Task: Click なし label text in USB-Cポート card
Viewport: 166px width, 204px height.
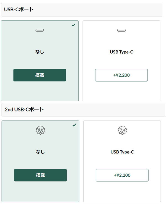Action: (x=40, y=52)
